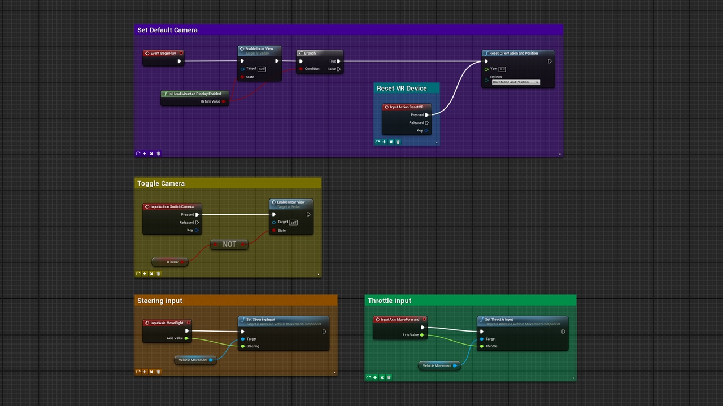Click the Pressed pin on InputAction ResetVR
Screen dimensions: 723x406
coord(426,115)
